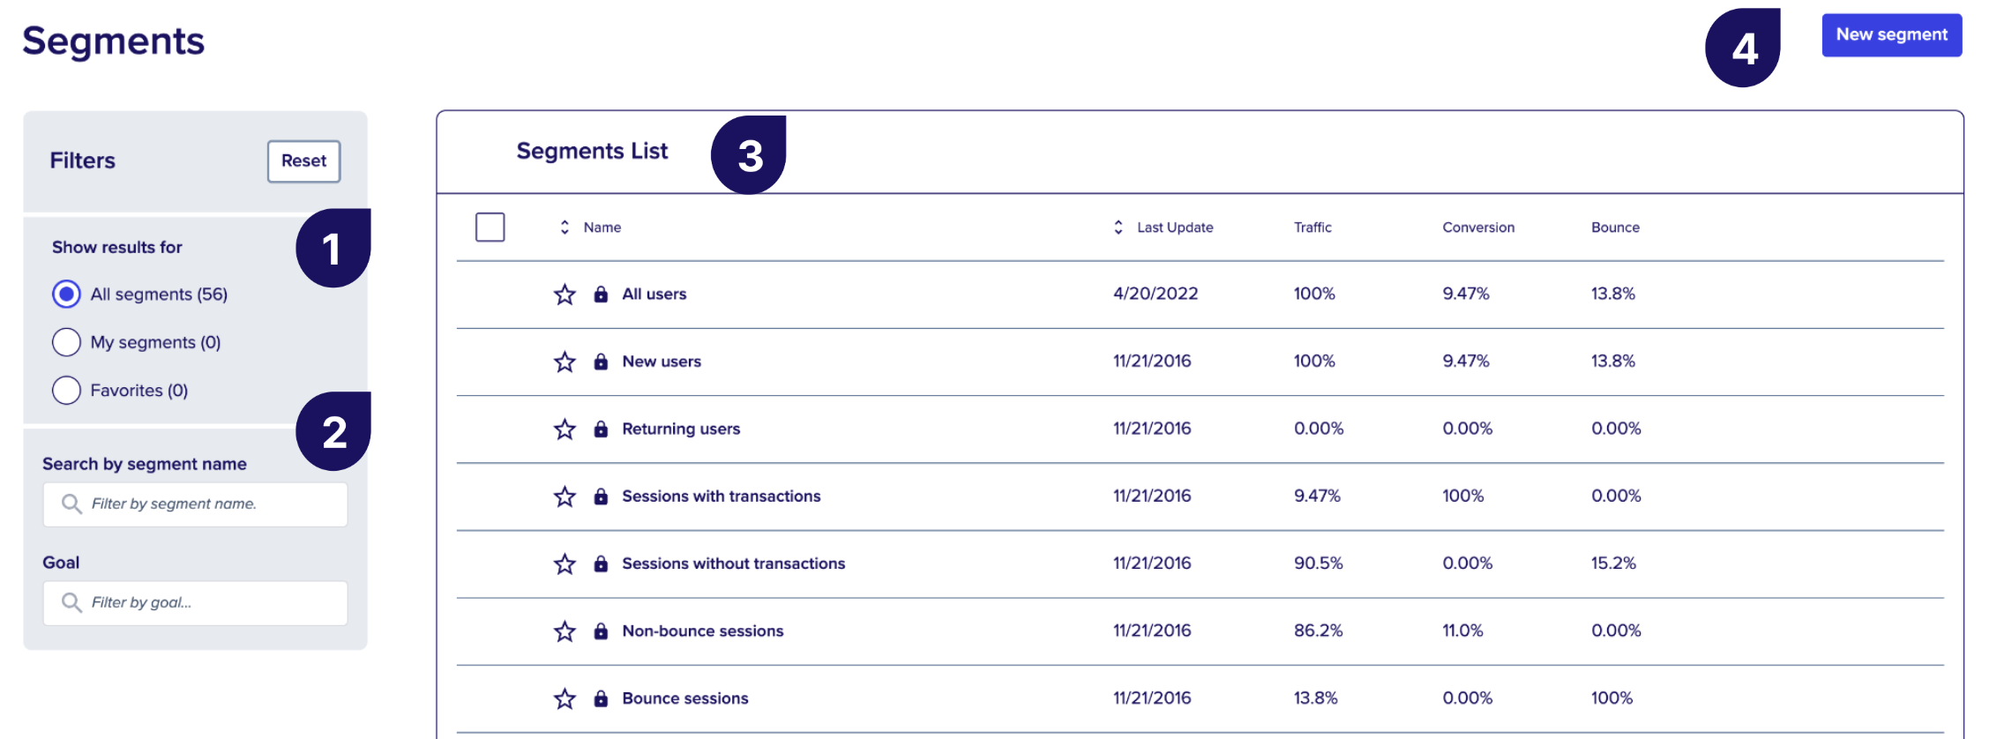The image size is (1989, 739).
Task: Open the "All users" segment
Action: 654,295
